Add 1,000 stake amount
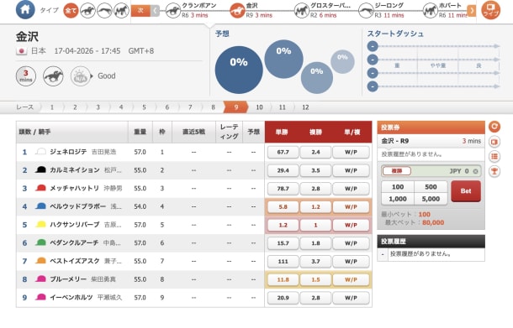 pyautogui.click(x=398, y=199)
